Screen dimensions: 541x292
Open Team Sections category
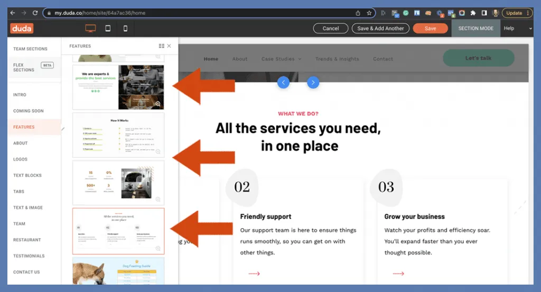(30, 49)
